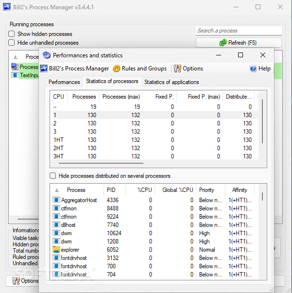The width and height of the screenshot is (292, 293).
Task: Open Rules and Groups toolbar item
Action: 140,69
